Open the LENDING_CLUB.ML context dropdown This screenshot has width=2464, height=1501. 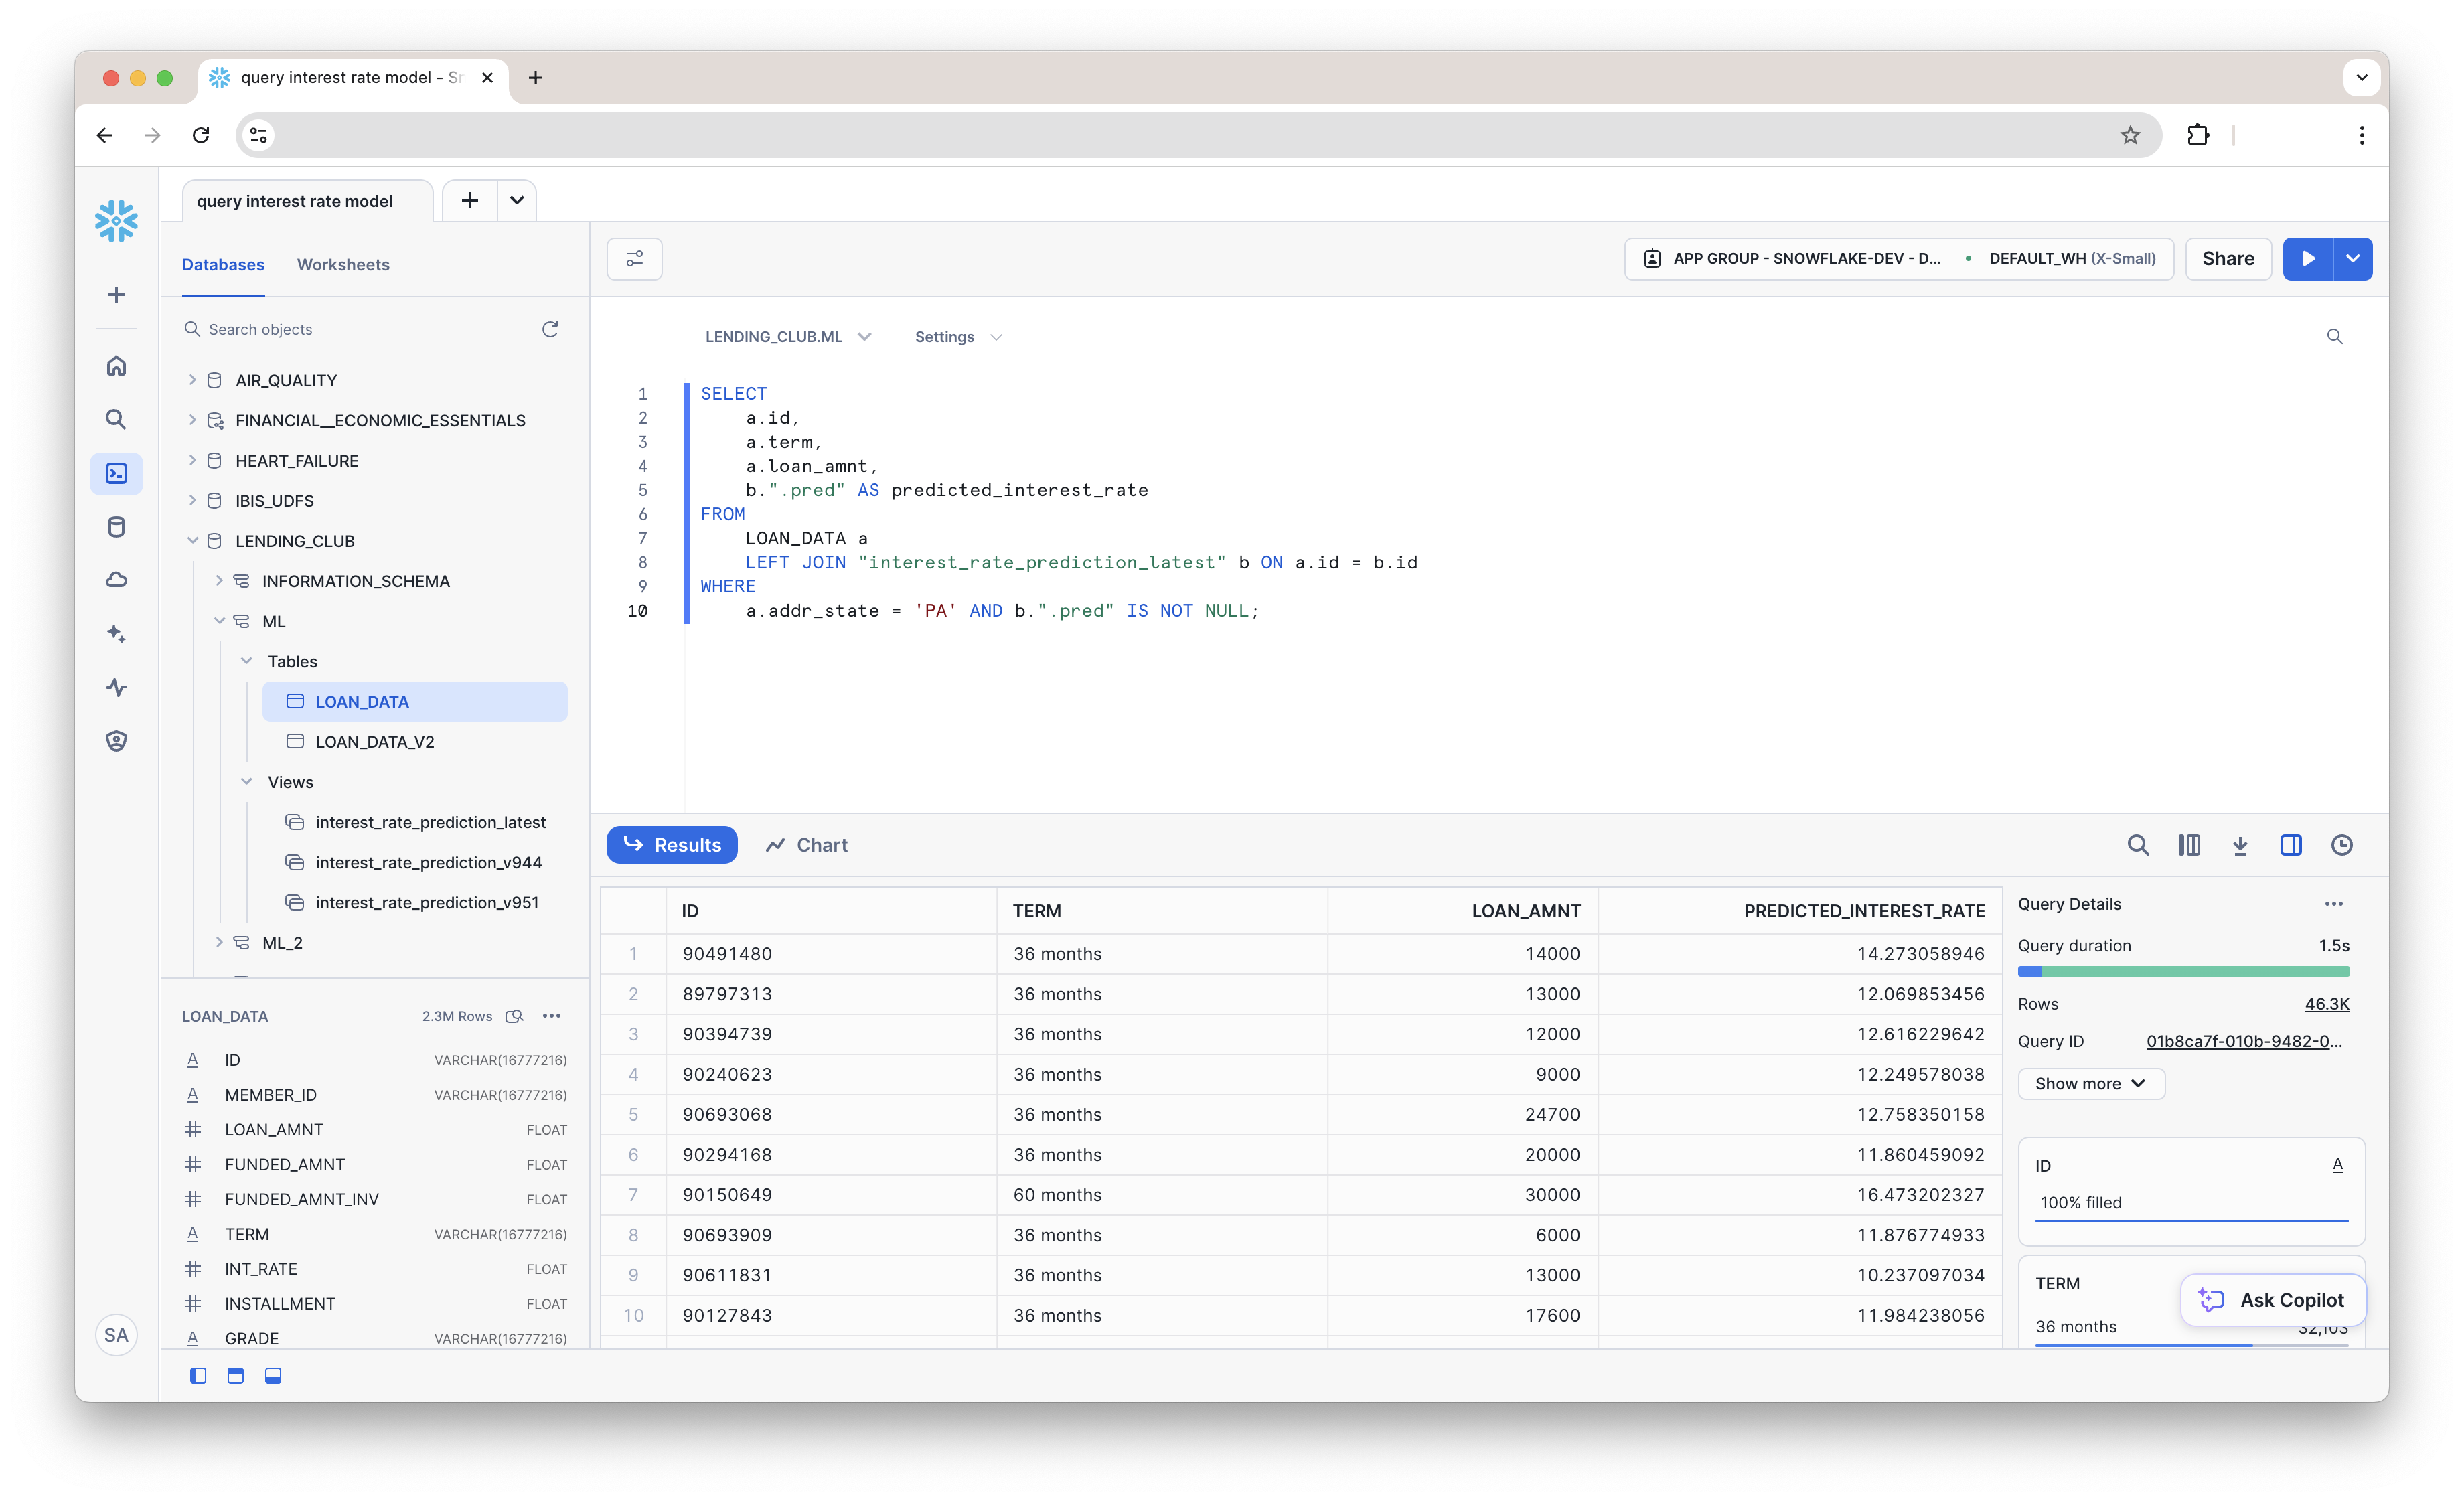click(788, 337)
